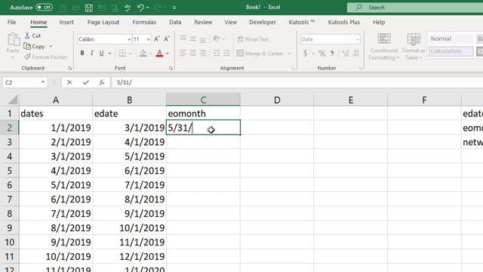Screen dimensions: 483x272
Task: Click the Align Left icon
Action: 183,53
